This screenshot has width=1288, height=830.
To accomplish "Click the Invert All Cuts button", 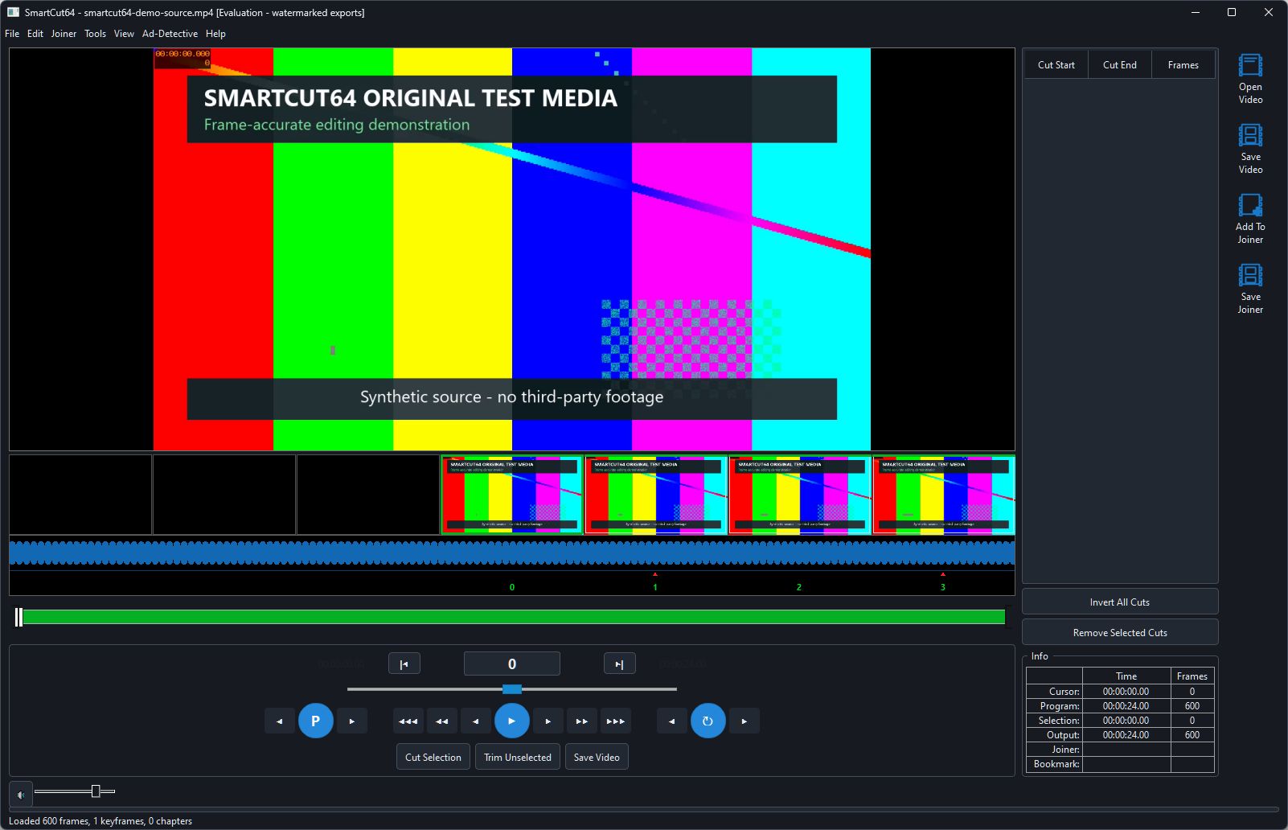I will click(x=1120, y=602).
